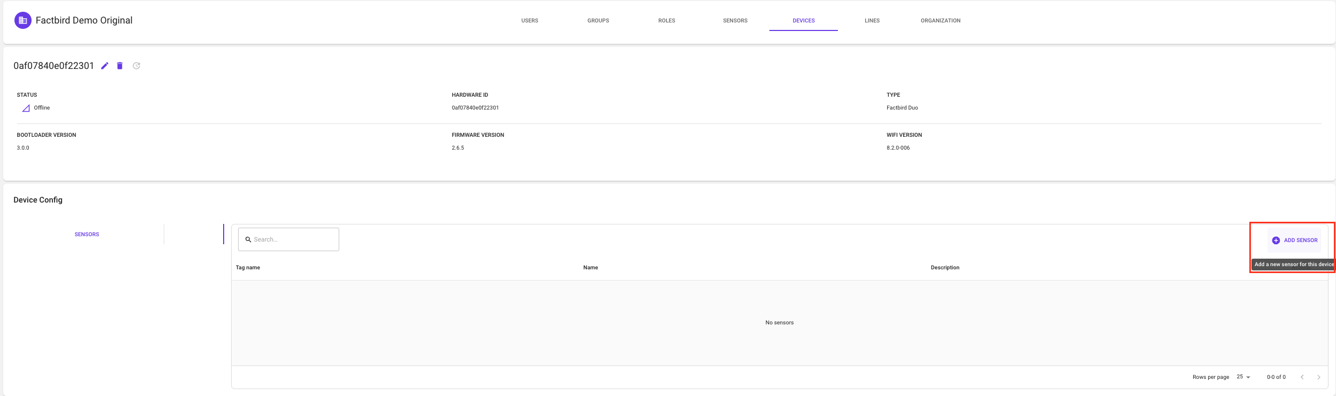Click the WiFi version 8.2.0-006
1336x396 pixels.
click(x=898, y=147)
